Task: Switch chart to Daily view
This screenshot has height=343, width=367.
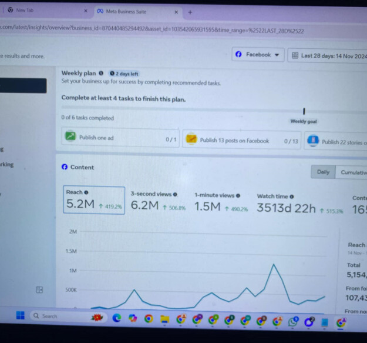Action: pyautogui.click(x=323, y=172)
